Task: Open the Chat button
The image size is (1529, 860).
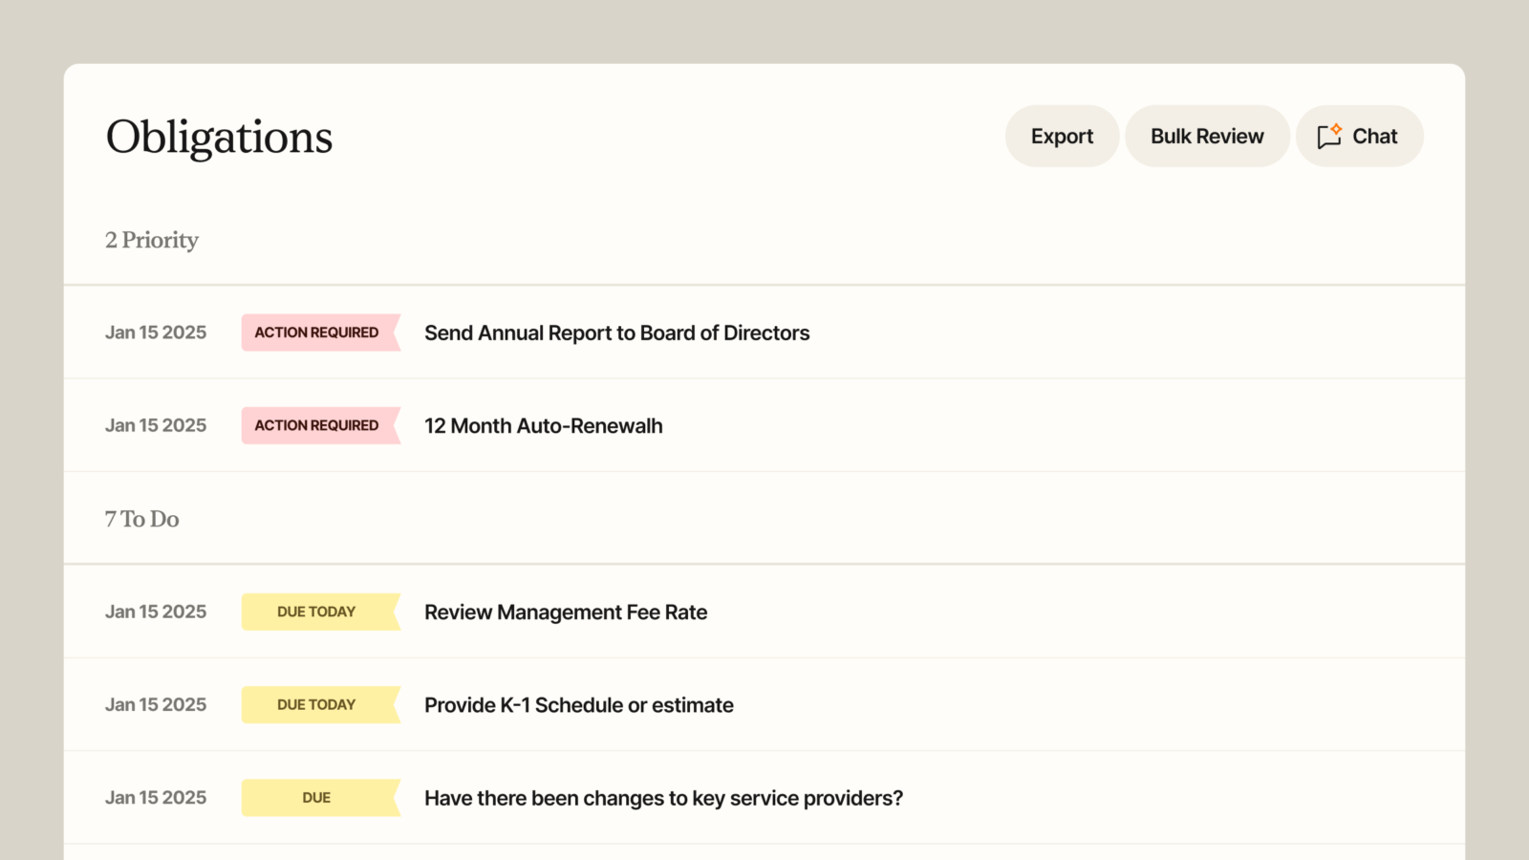Action: click(x=1359, y=136)
